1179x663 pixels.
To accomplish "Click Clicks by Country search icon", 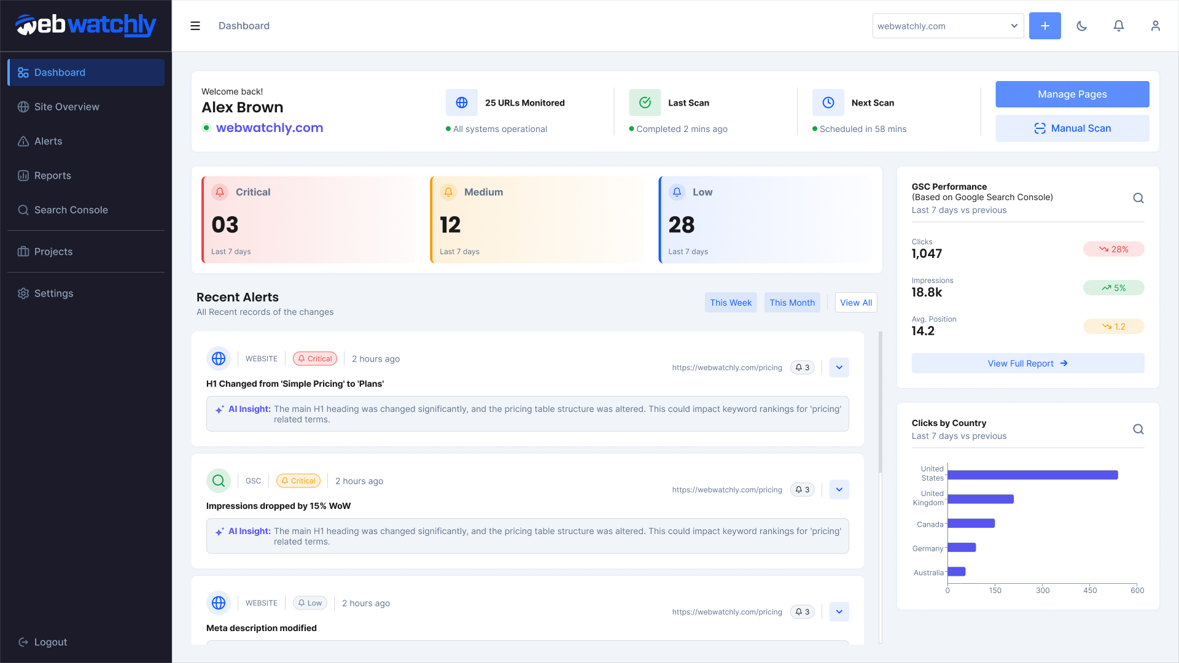I will tap(1138, 429).
